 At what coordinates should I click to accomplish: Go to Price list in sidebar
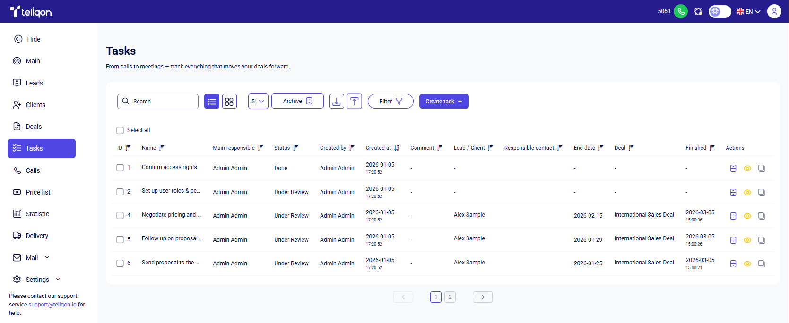pyautogui.click(x=38, y=192)
